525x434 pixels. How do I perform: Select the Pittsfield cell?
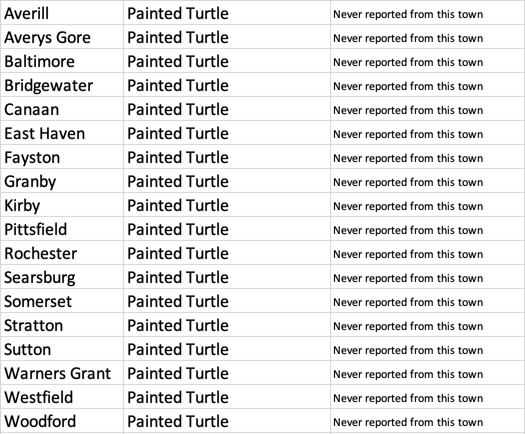(x=62, y=229)
